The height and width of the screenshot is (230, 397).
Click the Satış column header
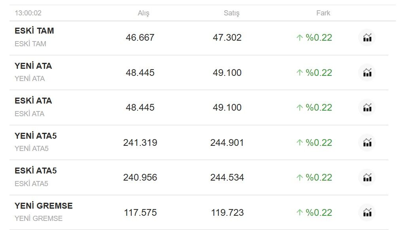(231, 13)
